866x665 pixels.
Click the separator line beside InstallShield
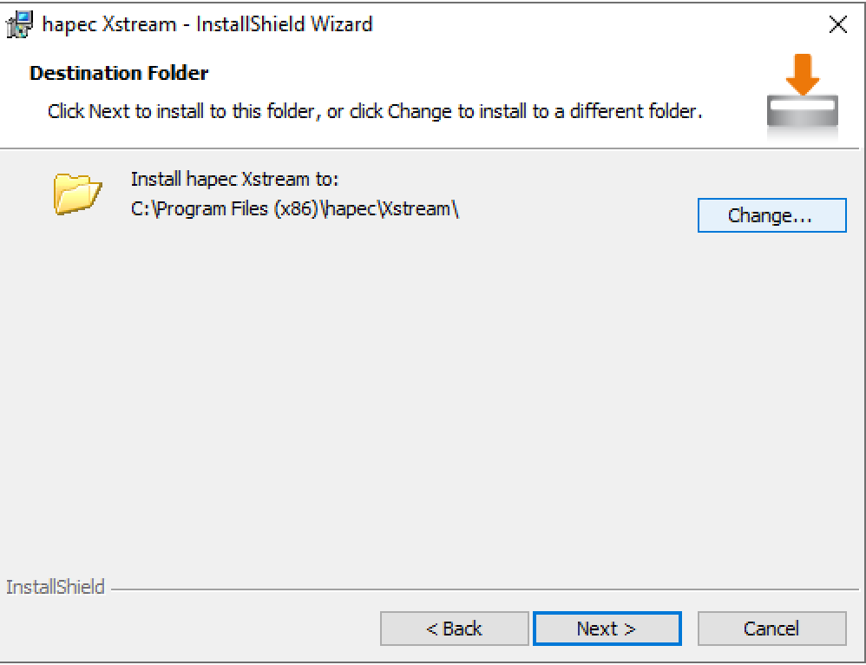point(477,589)
